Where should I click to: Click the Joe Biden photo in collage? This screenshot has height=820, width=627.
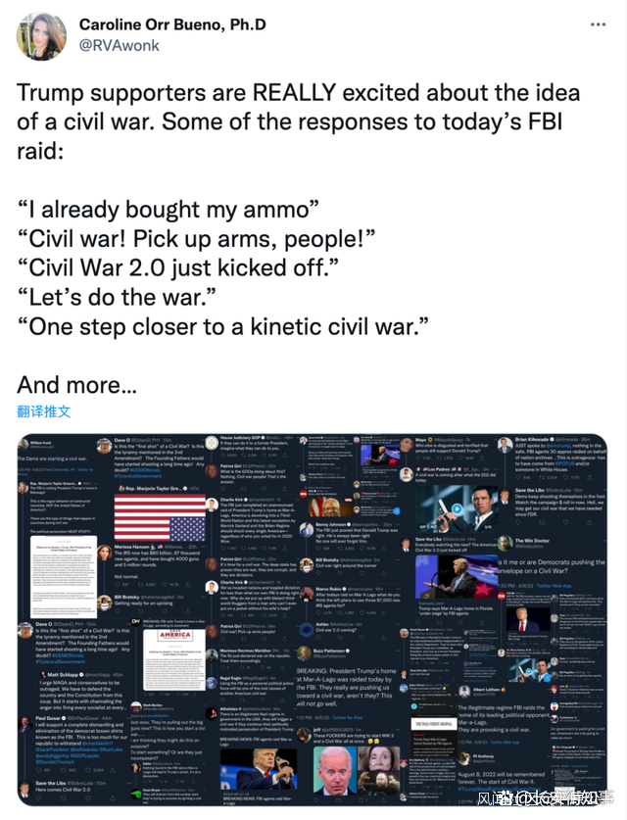pos(335,773)
